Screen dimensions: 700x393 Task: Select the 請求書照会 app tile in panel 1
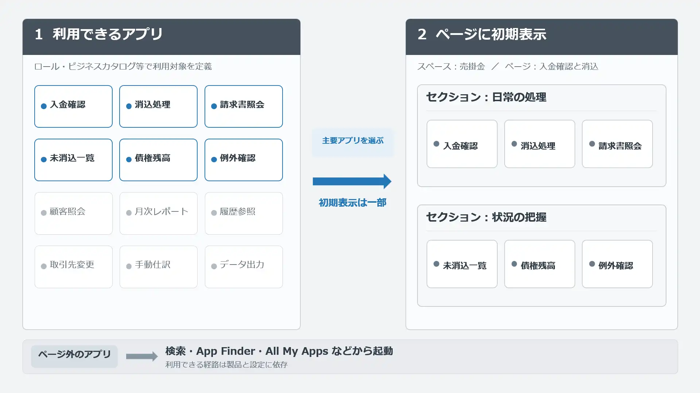coord(244,106)
